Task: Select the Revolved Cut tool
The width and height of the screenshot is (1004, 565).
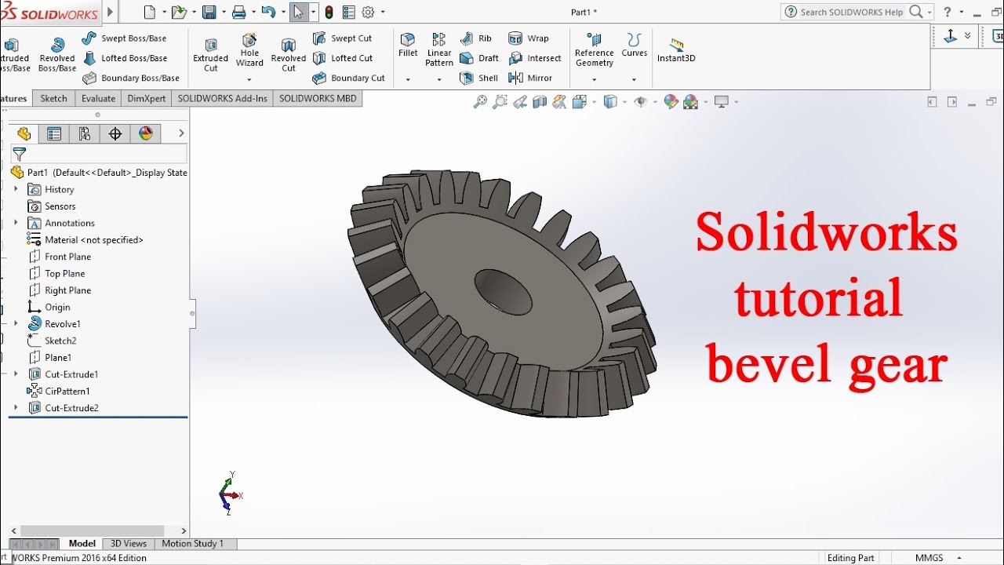Action: [x=289, y=53]
